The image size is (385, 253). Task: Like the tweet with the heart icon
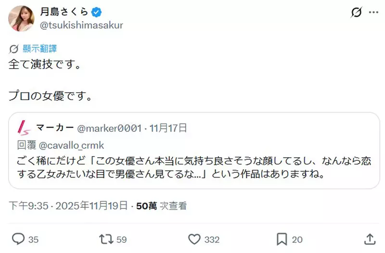pyautogui.click(x=194, y=239)
